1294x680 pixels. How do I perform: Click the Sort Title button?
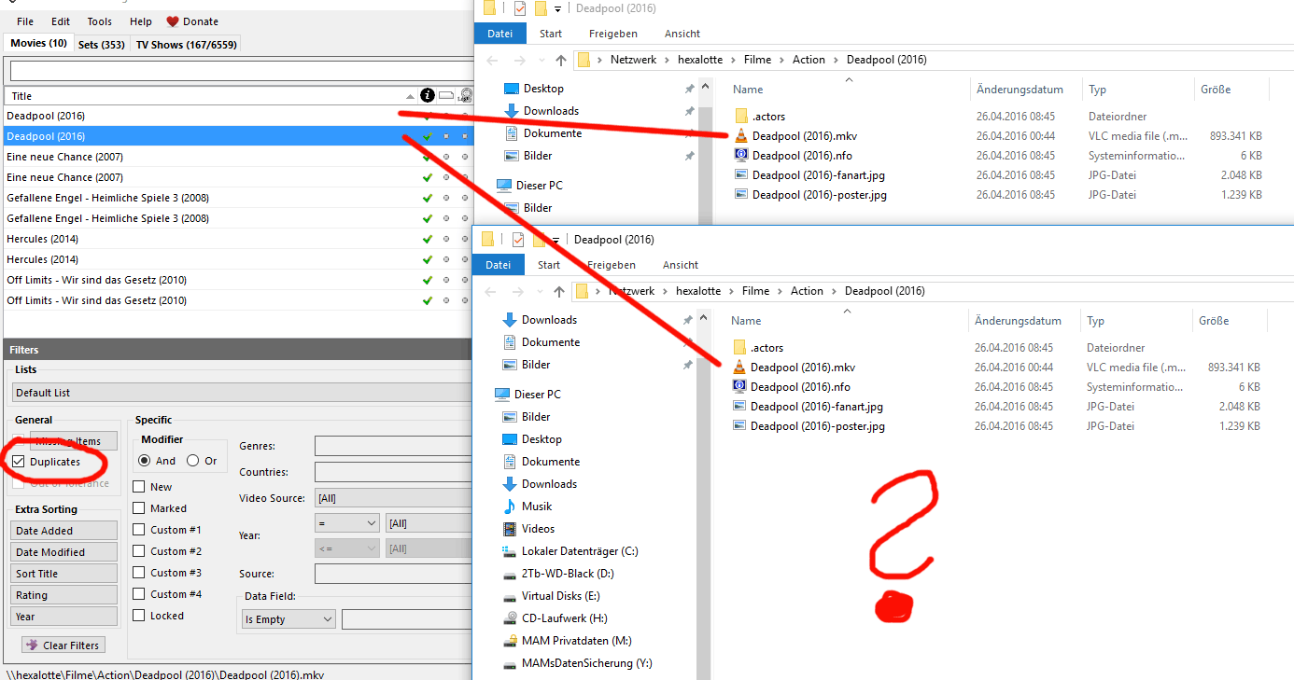tap(64, 574)
